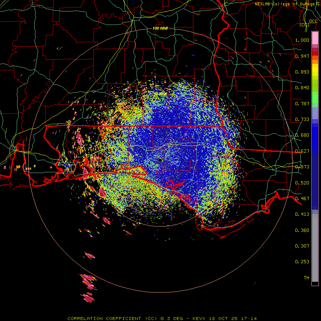Image resolution: width=321 pixels, height=321 pixels.
Task: Click the 0.467 scale value
Action: [x=302, y=199]
